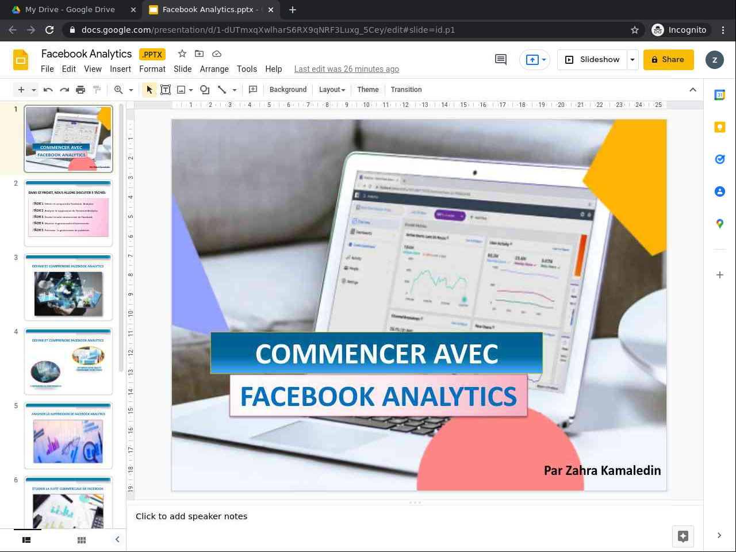The image size is (736, 552).
Task: Click the yellow Share button
Action: (669, 60)
